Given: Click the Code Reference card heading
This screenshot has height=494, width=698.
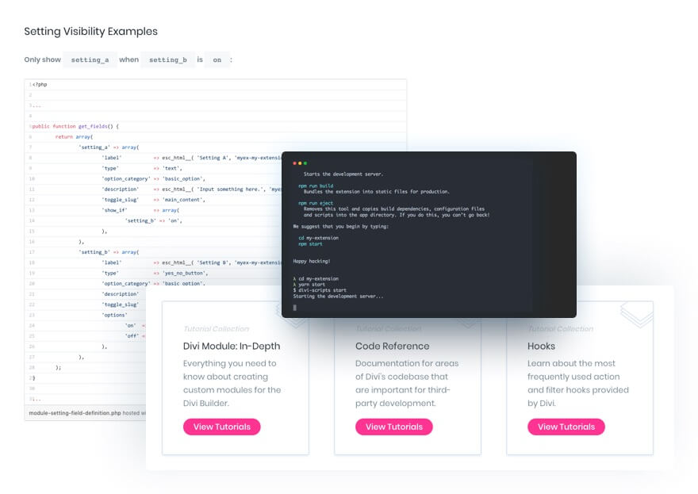Looking at the screenshot, I should [x=392, y=346].
